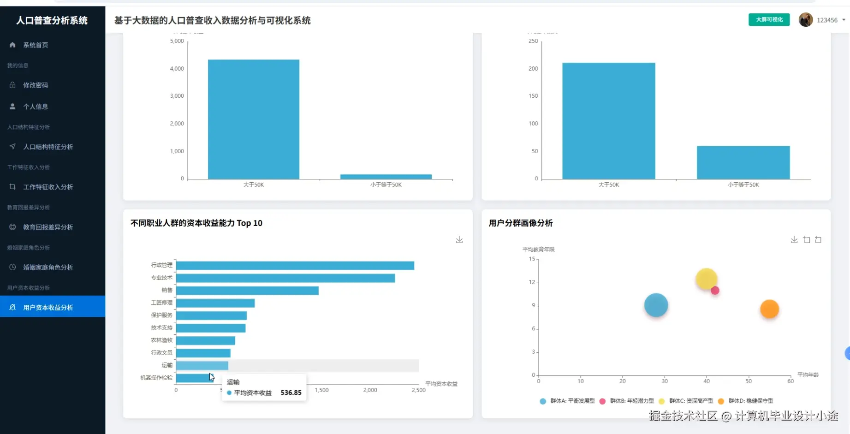Click the 人口普查分析系统 logo title
Image resolution: width=850 pixels, height=434 pixels.
pos(52,20)
